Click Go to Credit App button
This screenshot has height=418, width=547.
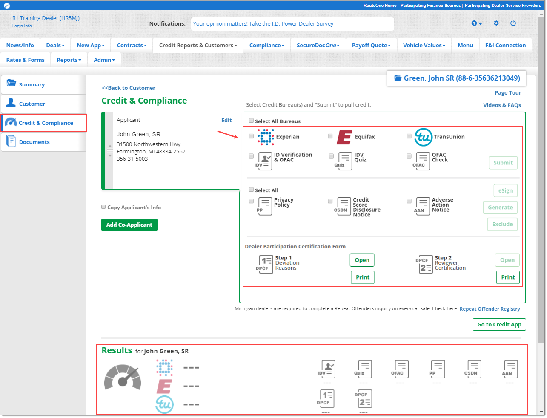point(499,324)
